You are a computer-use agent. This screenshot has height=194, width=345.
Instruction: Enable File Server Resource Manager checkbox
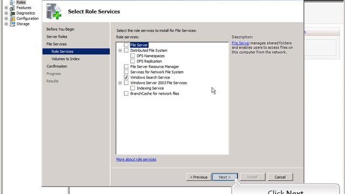[x=126, y=66]
